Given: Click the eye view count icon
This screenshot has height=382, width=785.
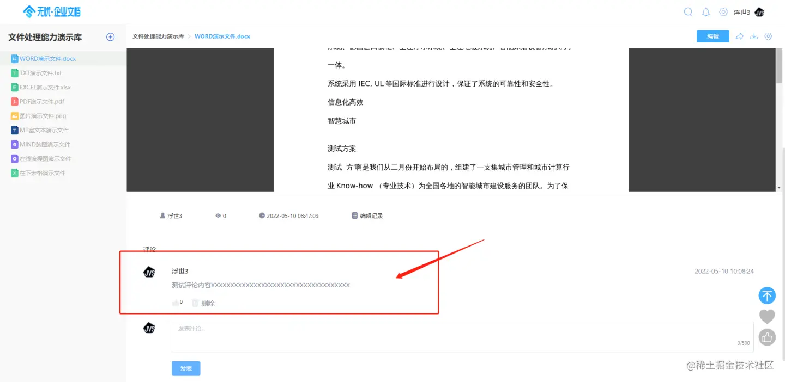Looking at the screenshot, I should tap(218, 216).
